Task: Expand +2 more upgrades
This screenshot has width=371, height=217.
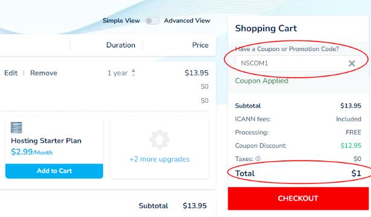Action: [160, 159]
